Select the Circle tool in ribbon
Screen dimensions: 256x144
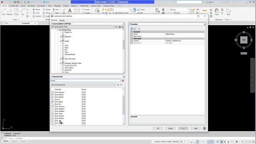(x=16, y=12)
